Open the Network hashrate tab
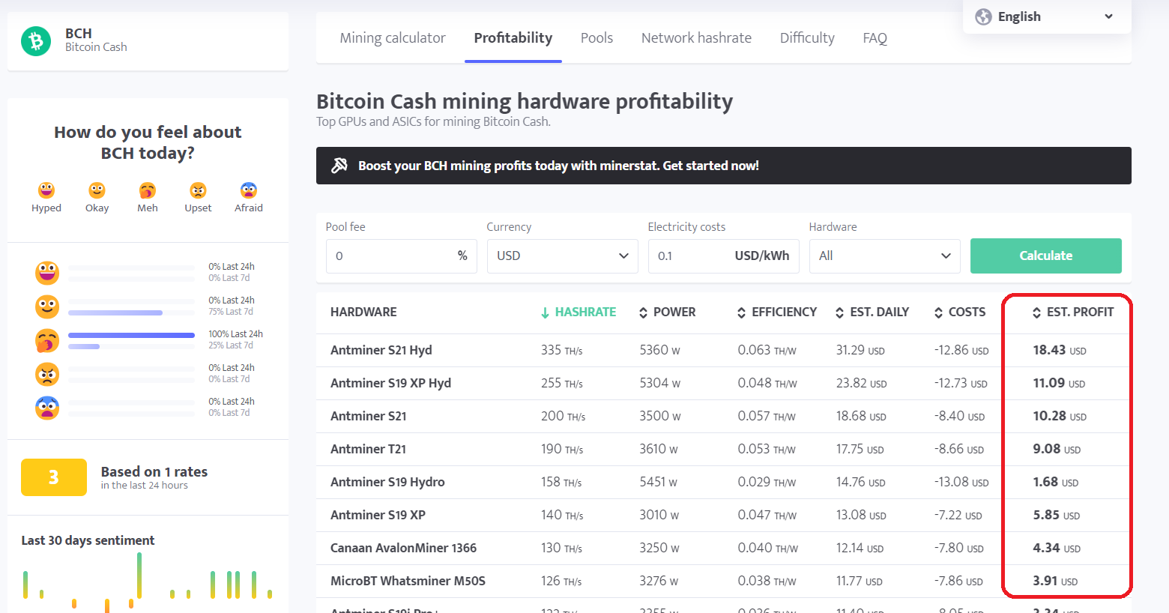The image size is (1169, 613). [696, 37]
